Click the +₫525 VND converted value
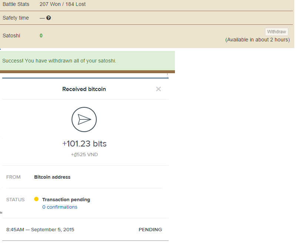The image size is (308, 246). click(84, 155)
